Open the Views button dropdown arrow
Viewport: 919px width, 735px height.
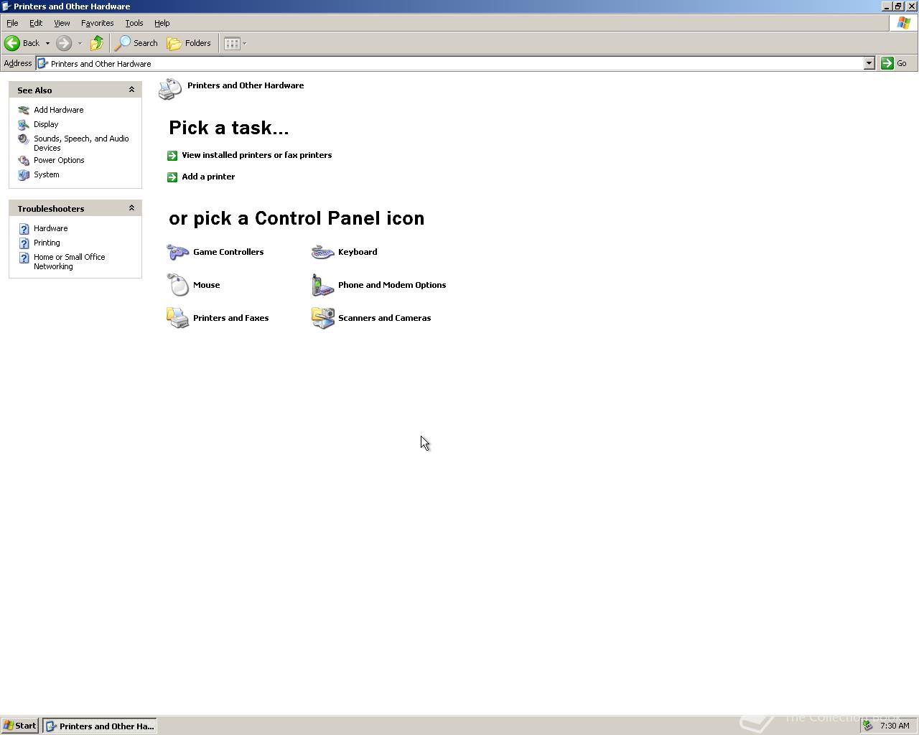click(244, 43)
